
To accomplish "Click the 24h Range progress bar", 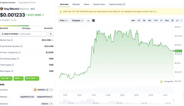I will point(26,26).
